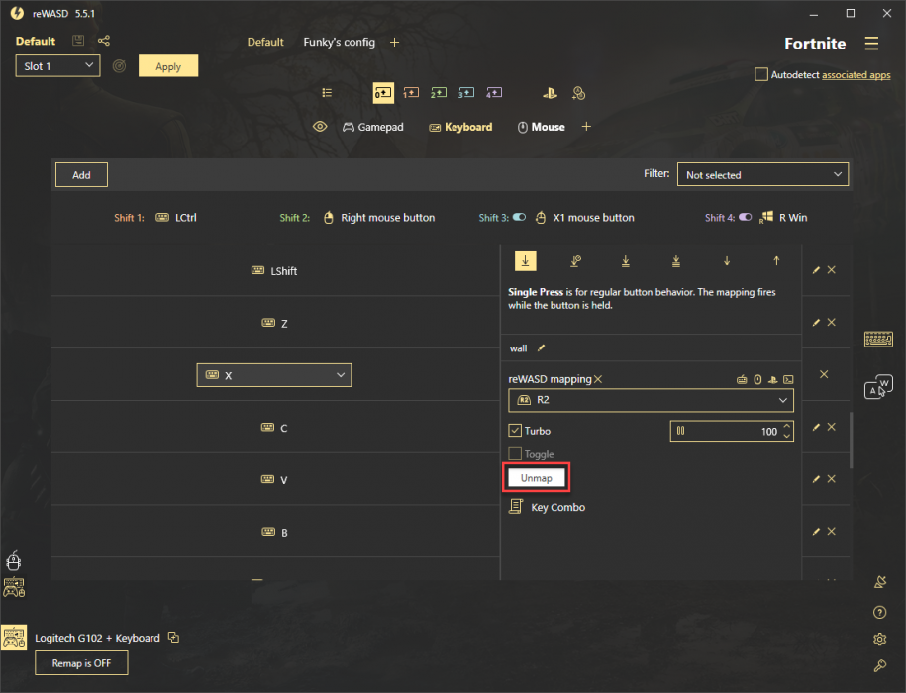The height and width of the screenshot is (693, 906).
Task: Select the Release Press activator icon
Action: tap(776, 261)
